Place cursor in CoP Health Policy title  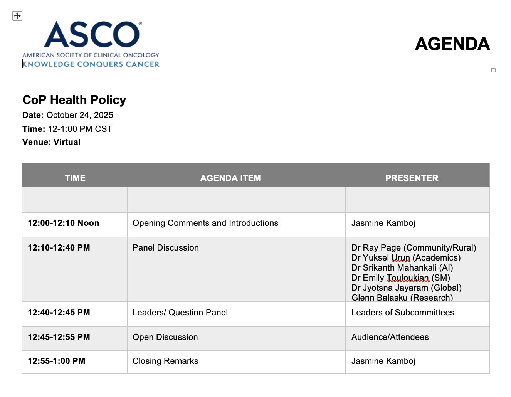[x=74, y=100]
